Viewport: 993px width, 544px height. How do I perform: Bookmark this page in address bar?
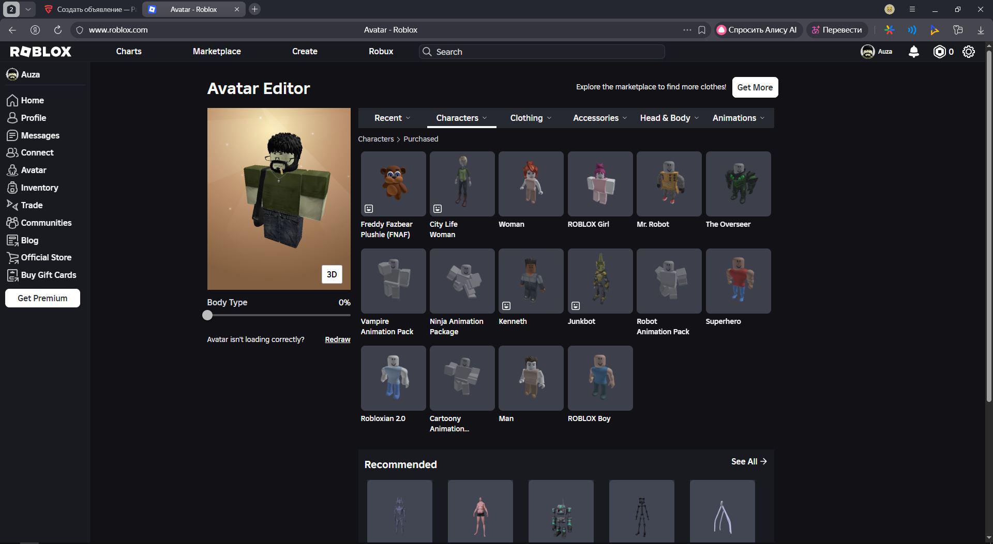click(702, 30)
